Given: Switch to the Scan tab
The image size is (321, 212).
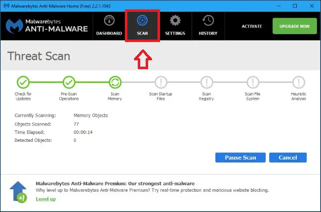Looking at the screenshot, I should [x=142, y=26].
